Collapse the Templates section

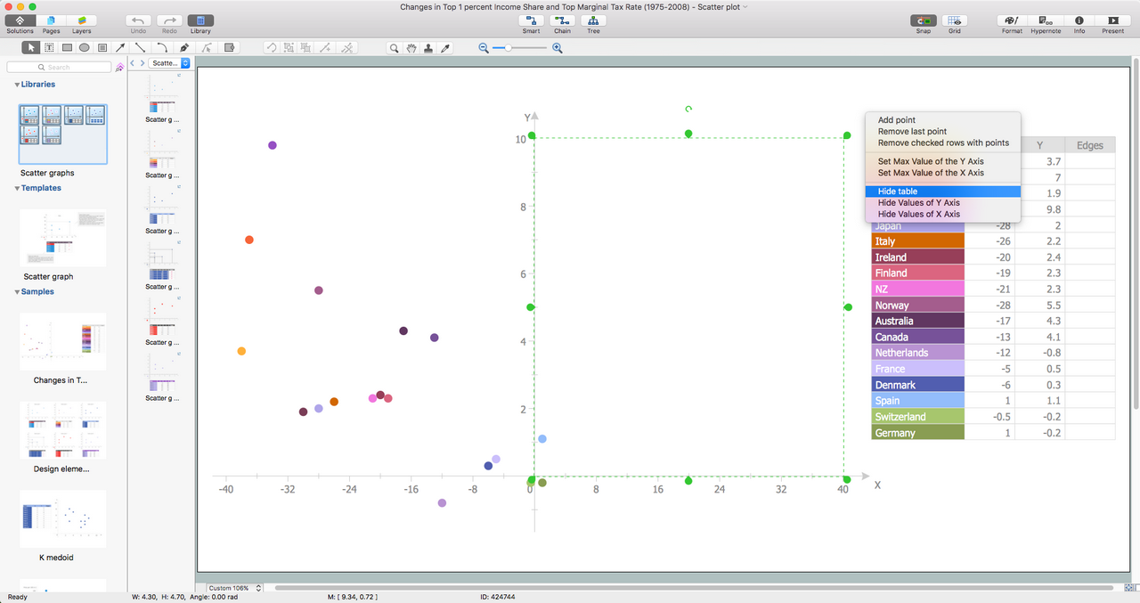point(18,189)
